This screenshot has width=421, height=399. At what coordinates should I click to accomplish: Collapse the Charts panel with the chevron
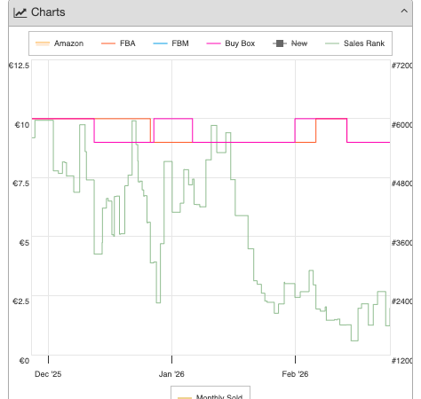404,12
